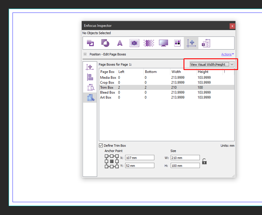262x215 pixels.
Task: Click Trim Box width value 210
Action: click(x=174, y=87)
